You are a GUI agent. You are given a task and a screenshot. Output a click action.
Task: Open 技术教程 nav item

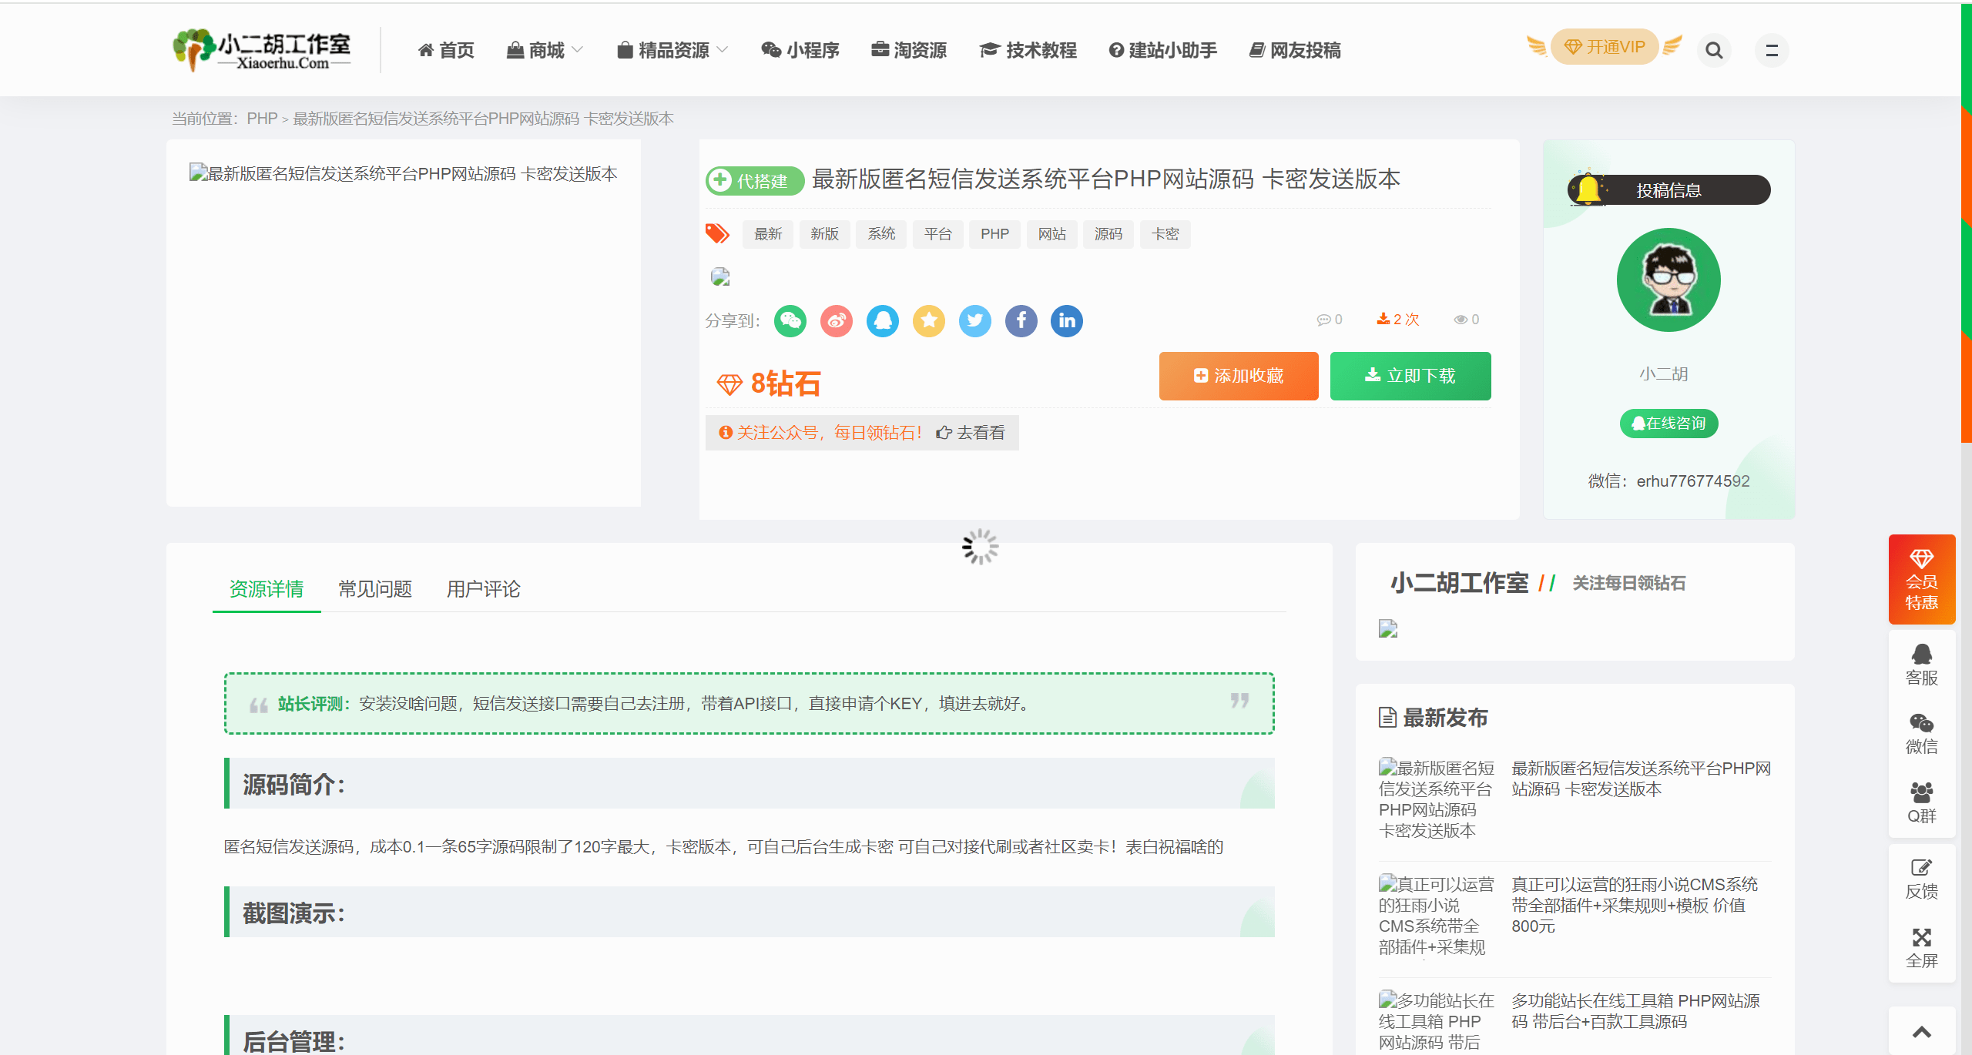tap(1028, 50)
